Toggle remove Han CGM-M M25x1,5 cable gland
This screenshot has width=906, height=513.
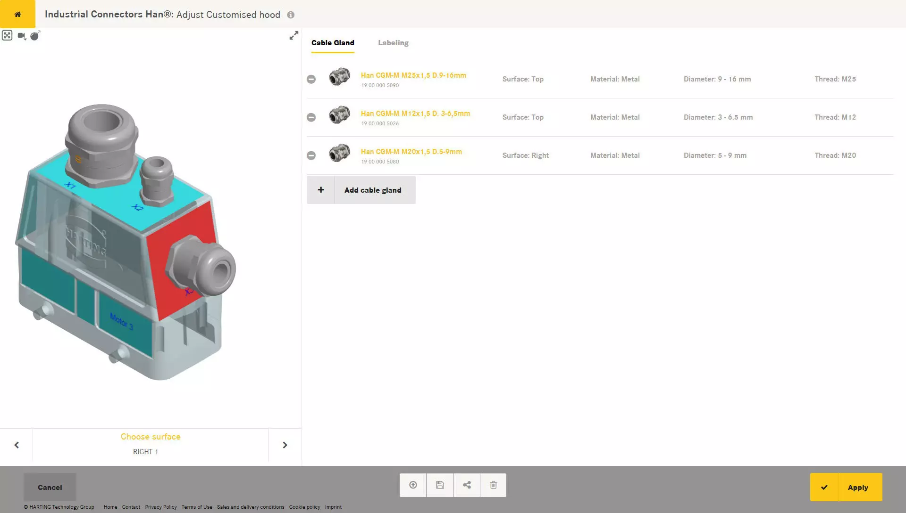coord(312,78)
